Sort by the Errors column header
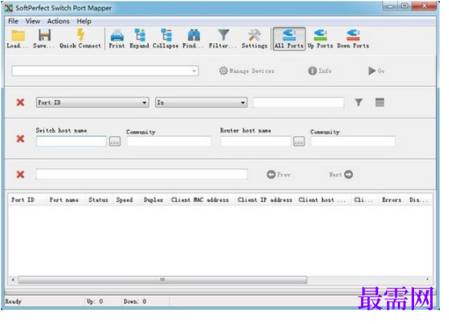Screen dimensions: 449x324 coord(392,200)
